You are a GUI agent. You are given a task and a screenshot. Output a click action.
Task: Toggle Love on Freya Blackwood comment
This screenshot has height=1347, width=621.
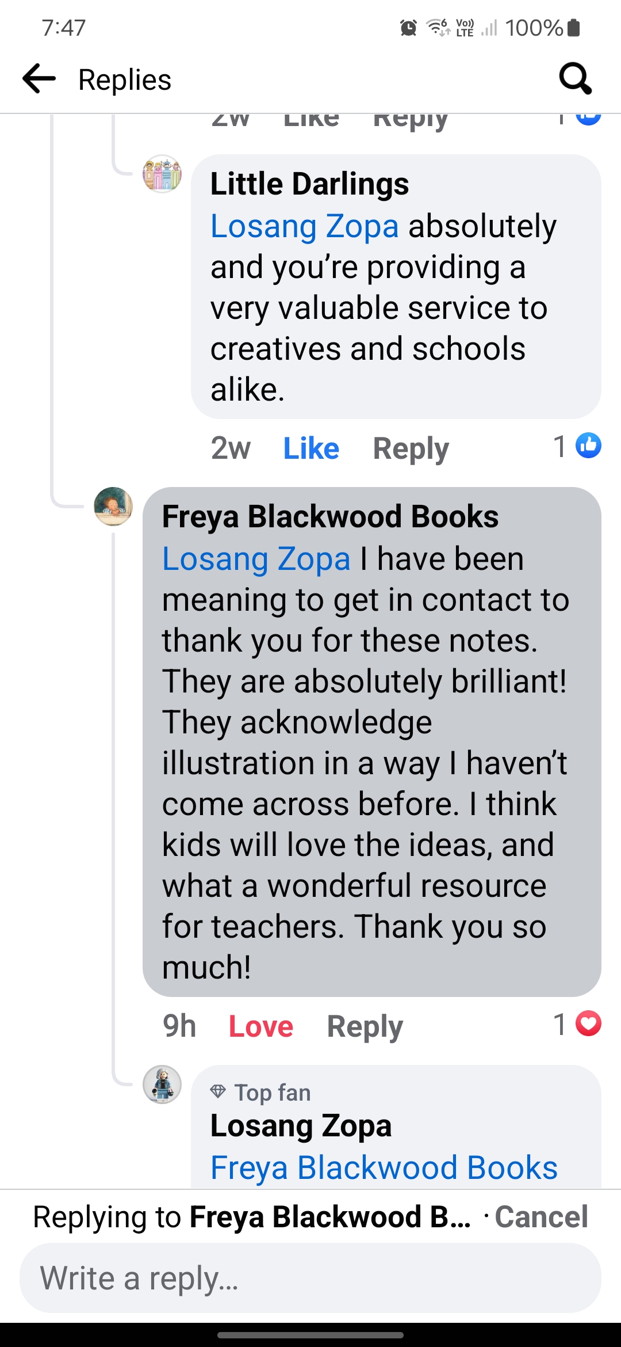(x=261, y=1026)
